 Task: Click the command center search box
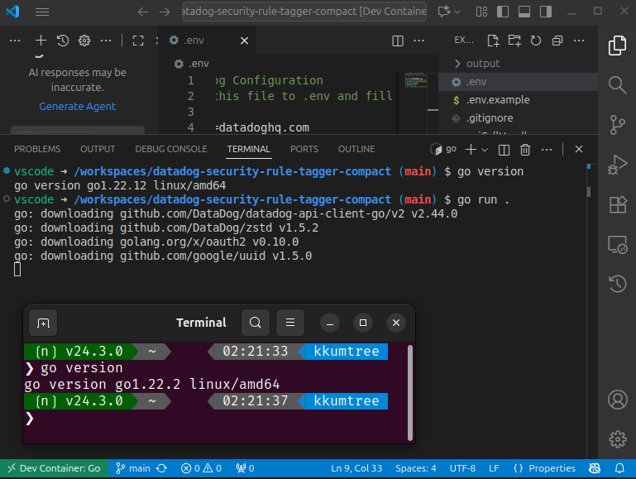[304, 12]
